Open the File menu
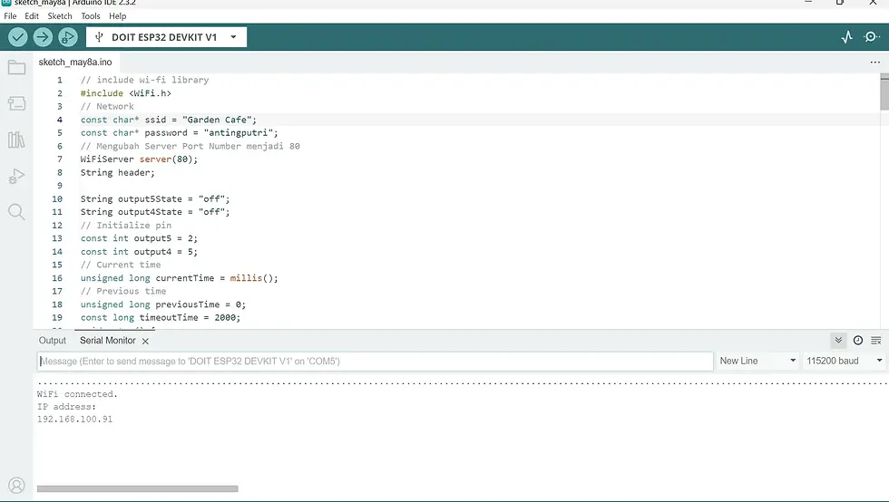The width and height of the screenshot is (889, 502). click(x=10, y=16)
